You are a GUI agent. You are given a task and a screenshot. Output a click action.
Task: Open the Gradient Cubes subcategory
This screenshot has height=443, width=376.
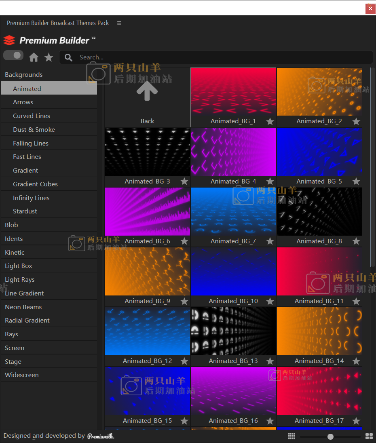tap(36, 184)
